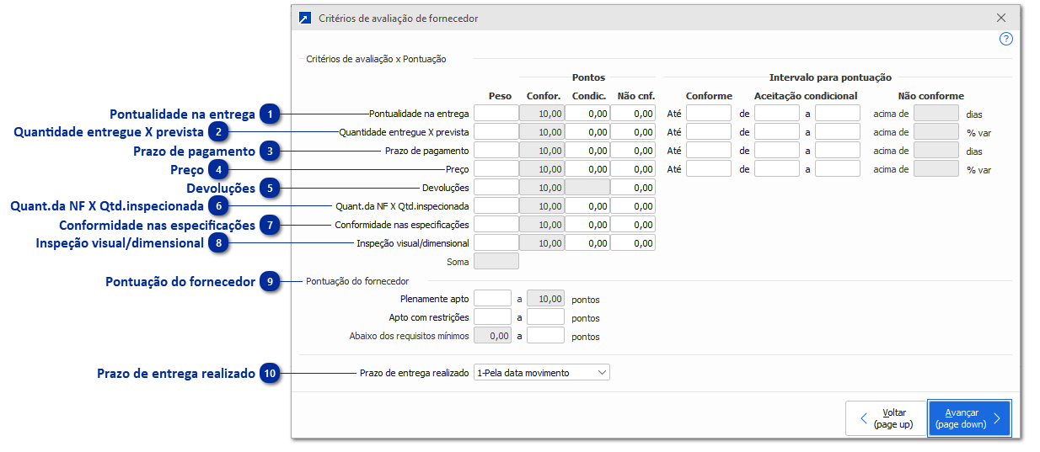Viewport: 1040px width, 452px height.
Task: Click Aceitação condicional 'de' field, Prazo de pagamento row
Action: [x=776, y=150]
